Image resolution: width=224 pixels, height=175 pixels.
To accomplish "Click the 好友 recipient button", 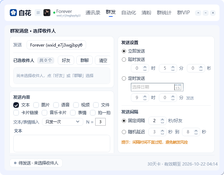I will point(66,60).
